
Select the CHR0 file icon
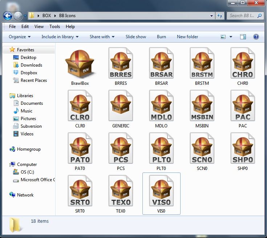point(243,63)
